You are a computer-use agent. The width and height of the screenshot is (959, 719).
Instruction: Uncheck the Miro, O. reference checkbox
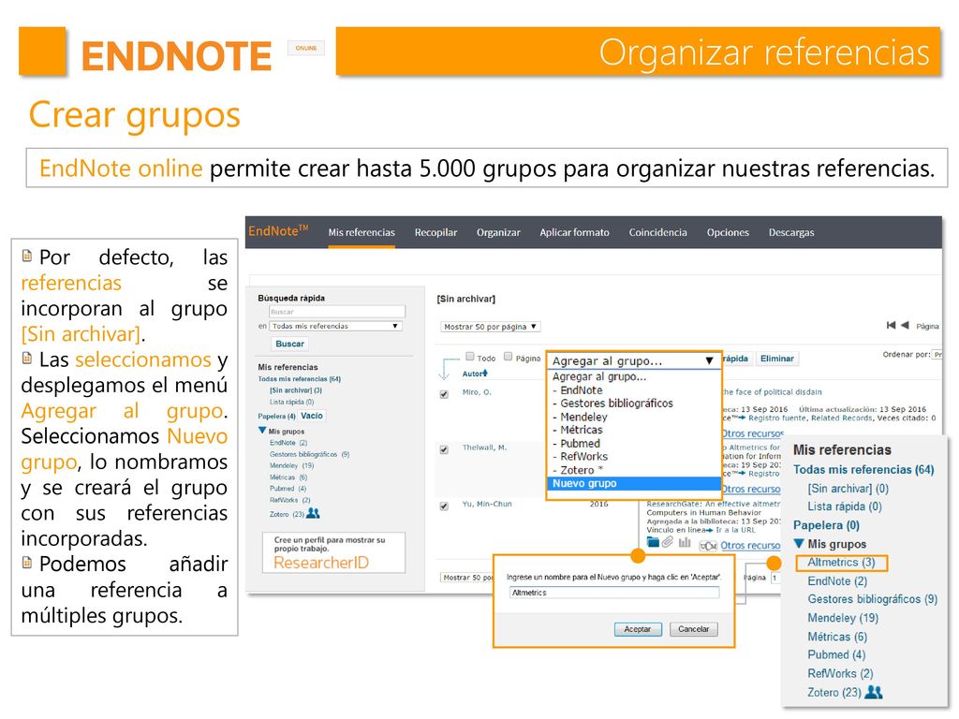pyautogui.click(x=444, y=394)
